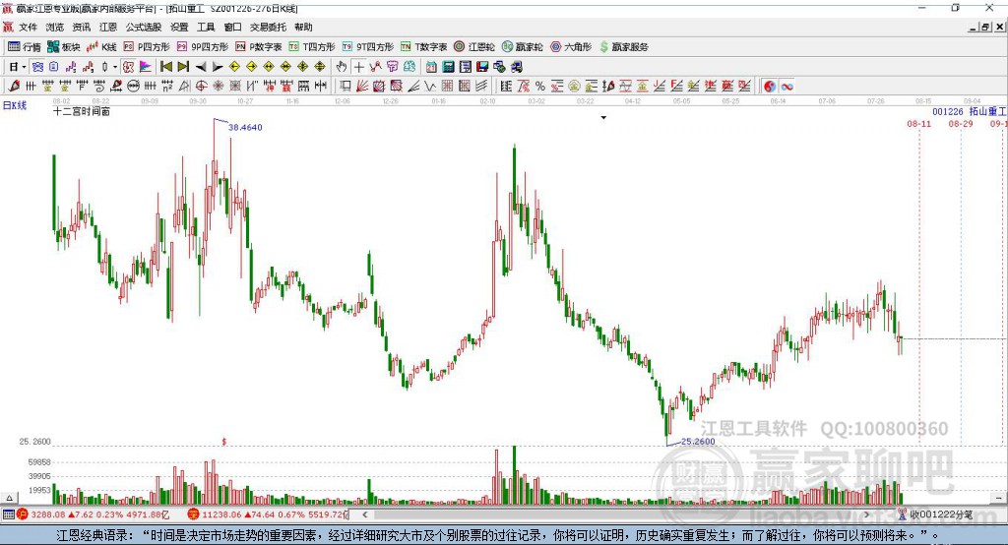Open the 江恩 menu
The width and height of the screenshot is (1008, 545).
(x=108, y=27)
